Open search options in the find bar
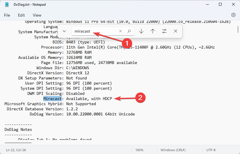240x154 pixels. click(164, 31)
